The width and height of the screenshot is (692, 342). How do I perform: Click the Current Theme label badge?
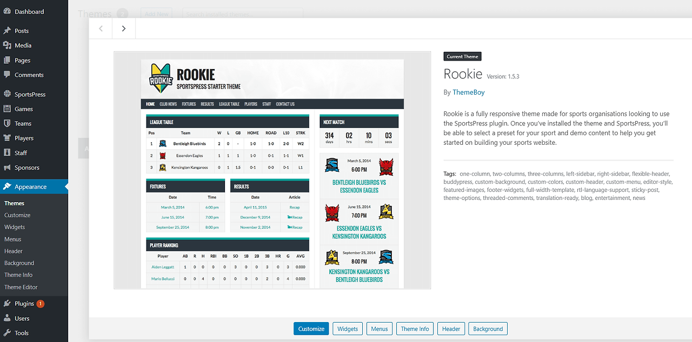463,56
